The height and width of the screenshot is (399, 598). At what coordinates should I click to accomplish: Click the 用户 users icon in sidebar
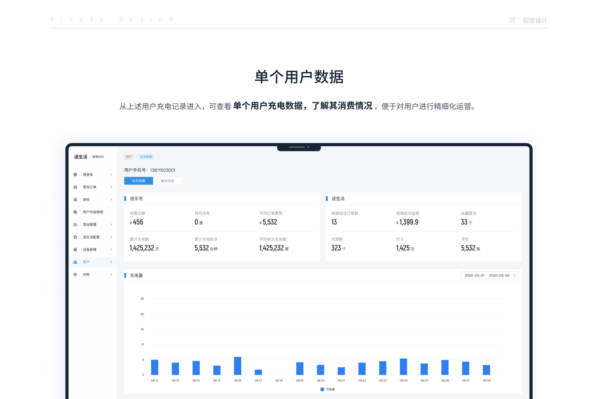(75, 262)
